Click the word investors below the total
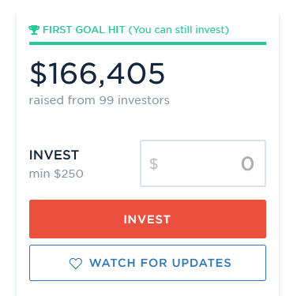Screen dimensions: 297x296 (144, 100)
